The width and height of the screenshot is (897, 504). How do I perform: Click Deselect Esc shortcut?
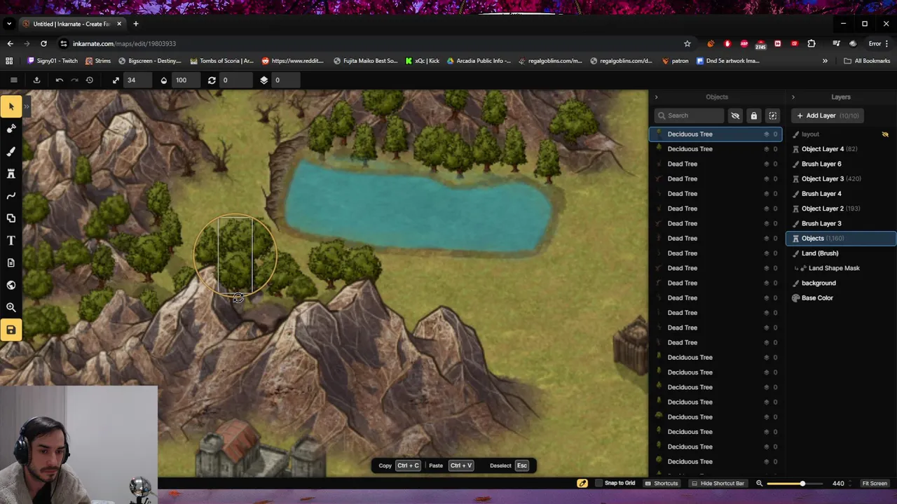(509, 465)
